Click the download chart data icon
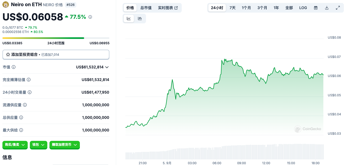 coord(327,8)
